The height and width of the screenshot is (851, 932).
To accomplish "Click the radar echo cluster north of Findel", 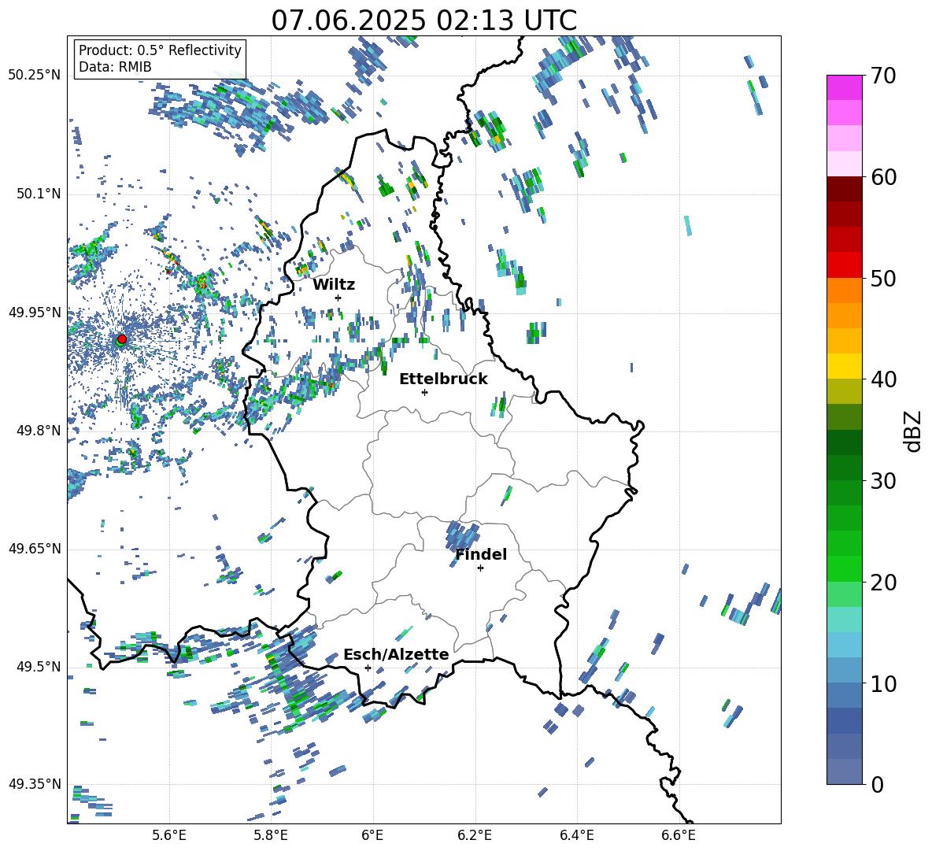I will (462, 534).
